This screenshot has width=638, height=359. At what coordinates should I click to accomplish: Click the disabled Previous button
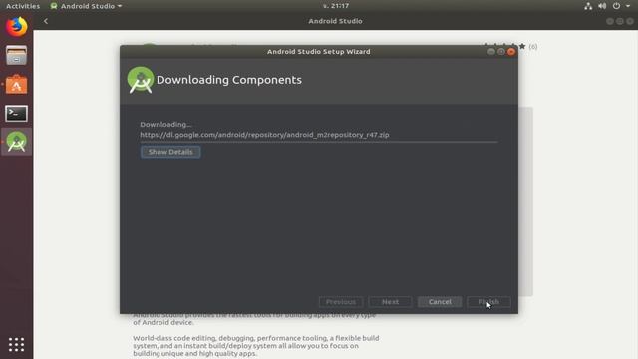point(341,302)
